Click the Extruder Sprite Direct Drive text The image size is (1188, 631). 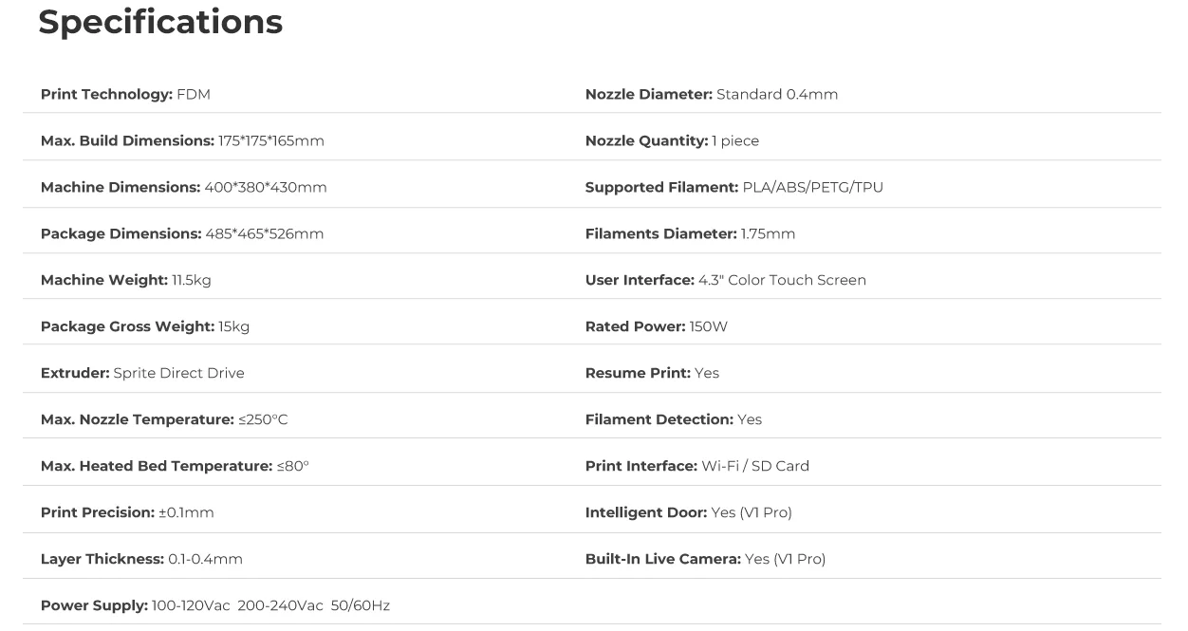coord(142,373)
